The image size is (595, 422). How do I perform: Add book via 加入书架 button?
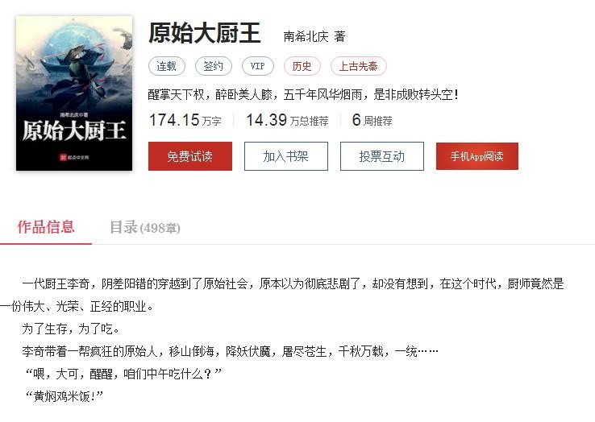coord(286,156)
